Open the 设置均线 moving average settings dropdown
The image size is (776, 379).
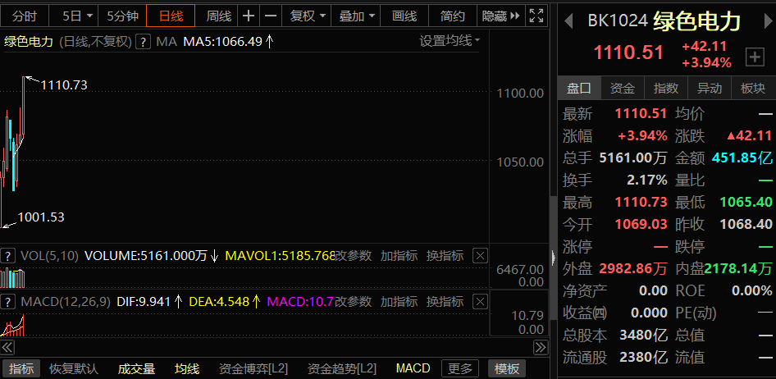[x=450, y=41]
